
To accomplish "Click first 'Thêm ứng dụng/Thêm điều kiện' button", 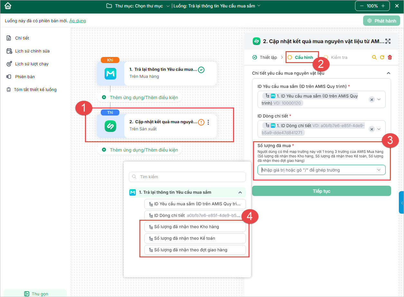I will click(x=140, y=97).
